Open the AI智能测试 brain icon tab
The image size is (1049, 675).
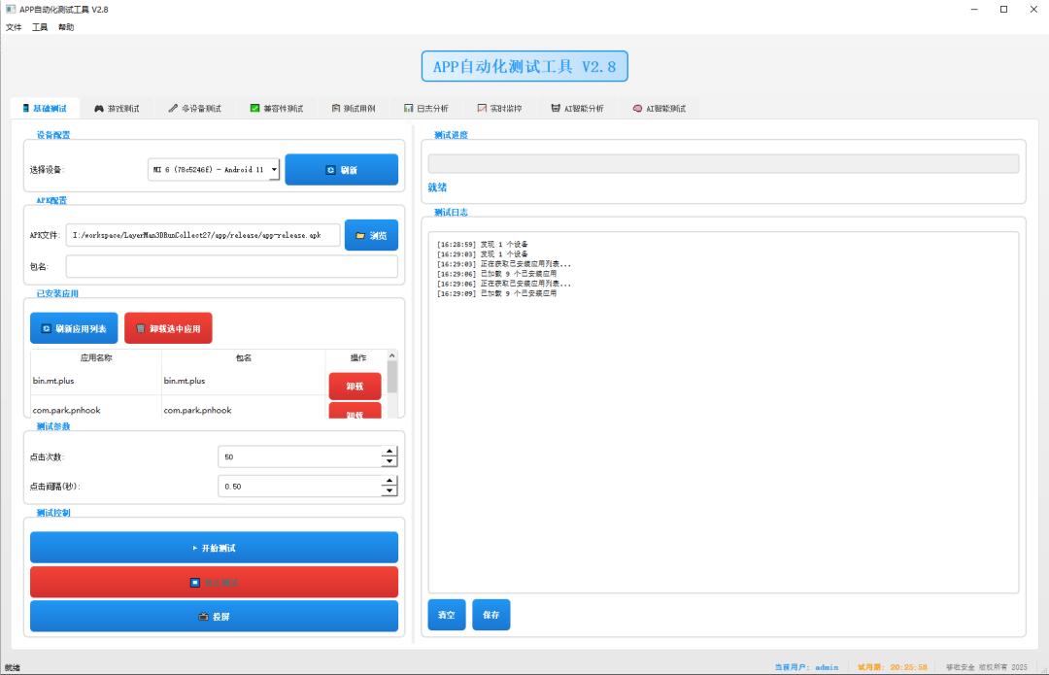tap(659, 109)
